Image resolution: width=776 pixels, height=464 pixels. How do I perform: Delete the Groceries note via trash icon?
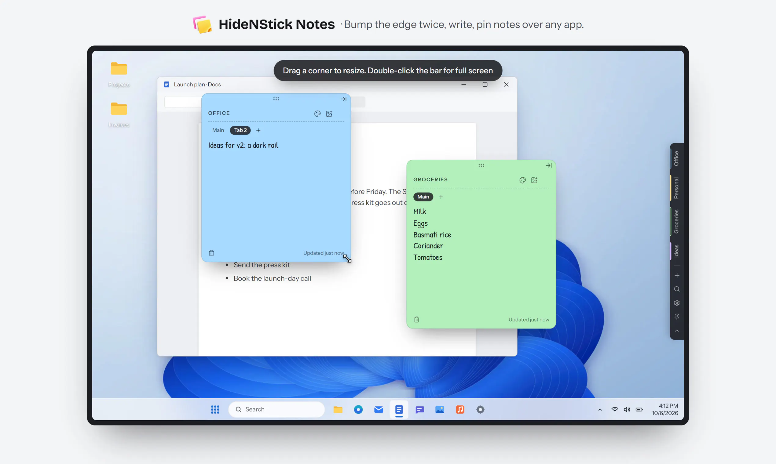417,320
